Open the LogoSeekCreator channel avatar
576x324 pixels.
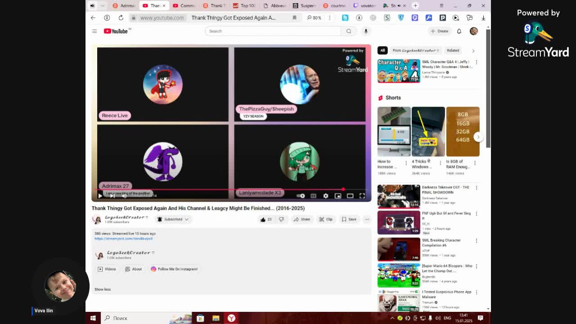pyautogui.click(x=96, y=219)
